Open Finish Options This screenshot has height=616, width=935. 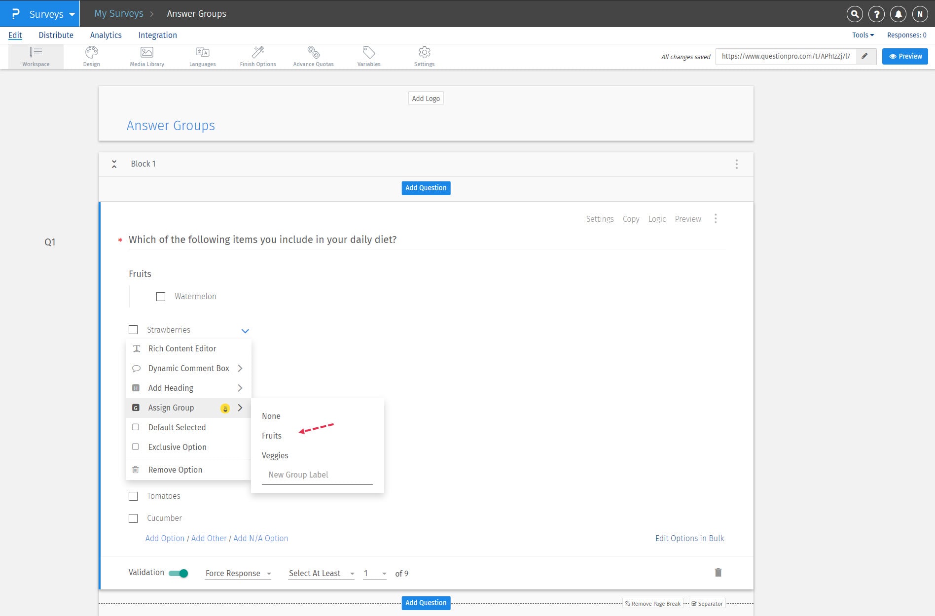[257, 56]
